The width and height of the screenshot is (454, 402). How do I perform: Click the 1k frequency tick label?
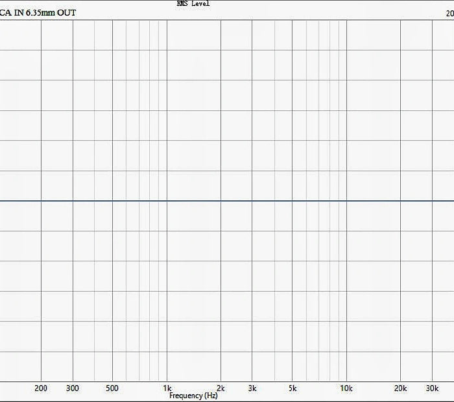pyautogui.click(x=167, y=388)
